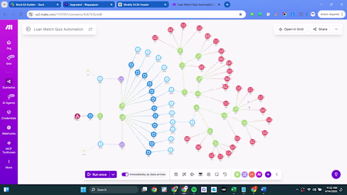Click the address bar URL
The width and height of the screenshot is (347, 195).
click(x=68, y=14)
